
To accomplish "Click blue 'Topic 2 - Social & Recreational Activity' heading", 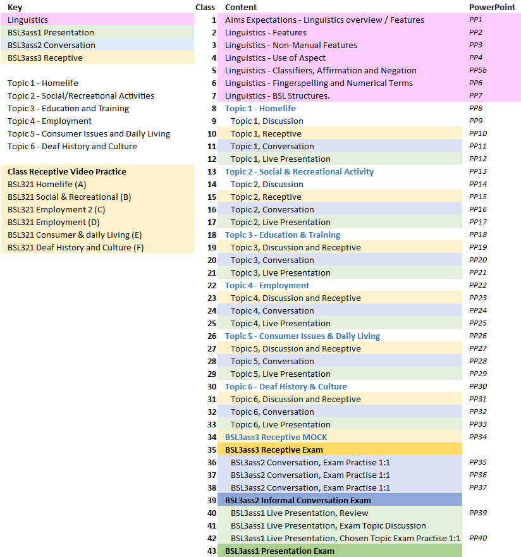I will (299, 172).
